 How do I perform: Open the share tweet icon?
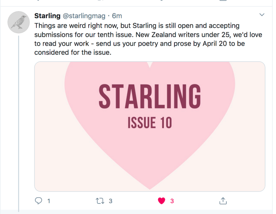tap(223, 201)
